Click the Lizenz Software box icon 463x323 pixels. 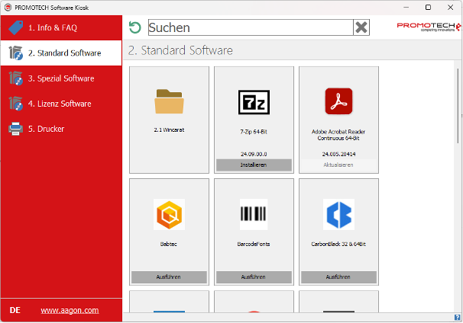tap(15, 104)
